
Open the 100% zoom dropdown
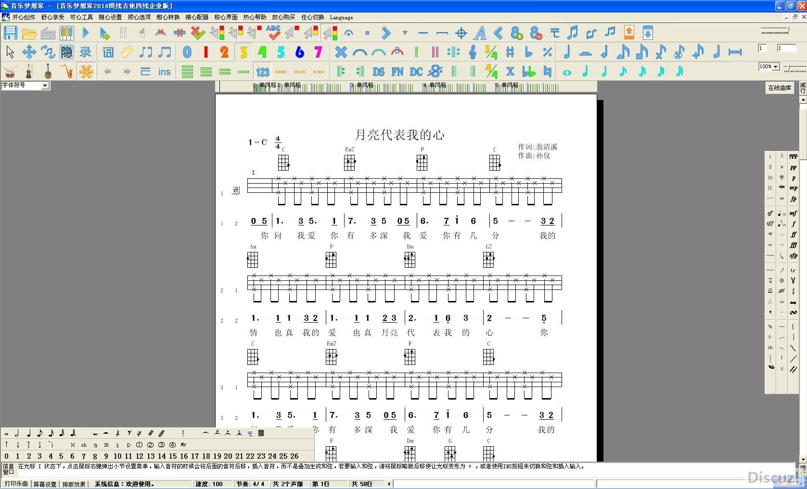point(776,67)
